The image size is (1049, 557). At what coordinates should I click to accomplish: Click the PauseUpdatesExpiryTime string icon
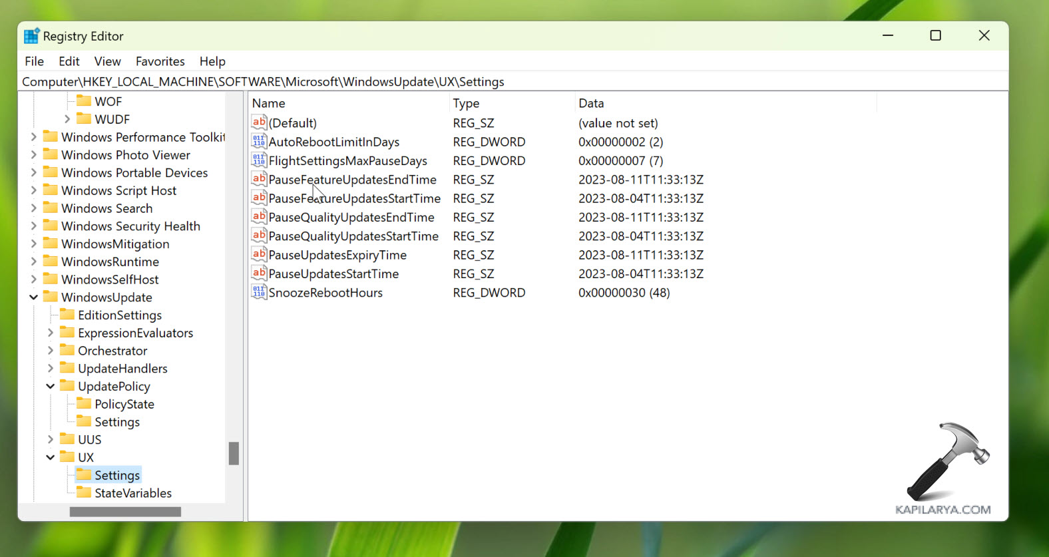259,254
